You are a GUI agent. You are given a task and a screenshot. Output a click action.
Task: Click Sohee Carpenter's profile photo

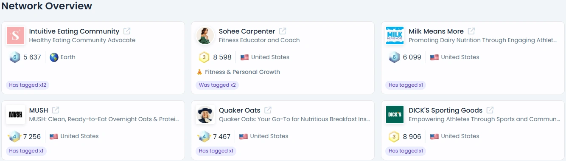[x=205, y=36]
